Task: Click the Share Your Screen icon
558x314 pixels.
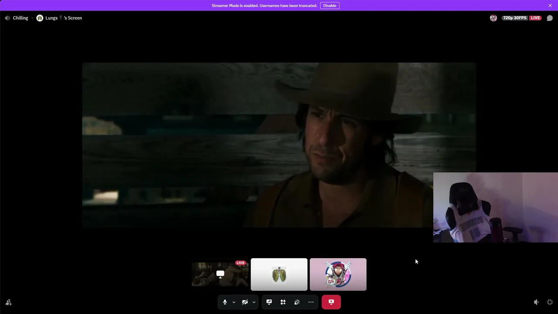Action: tap(269, 302)
